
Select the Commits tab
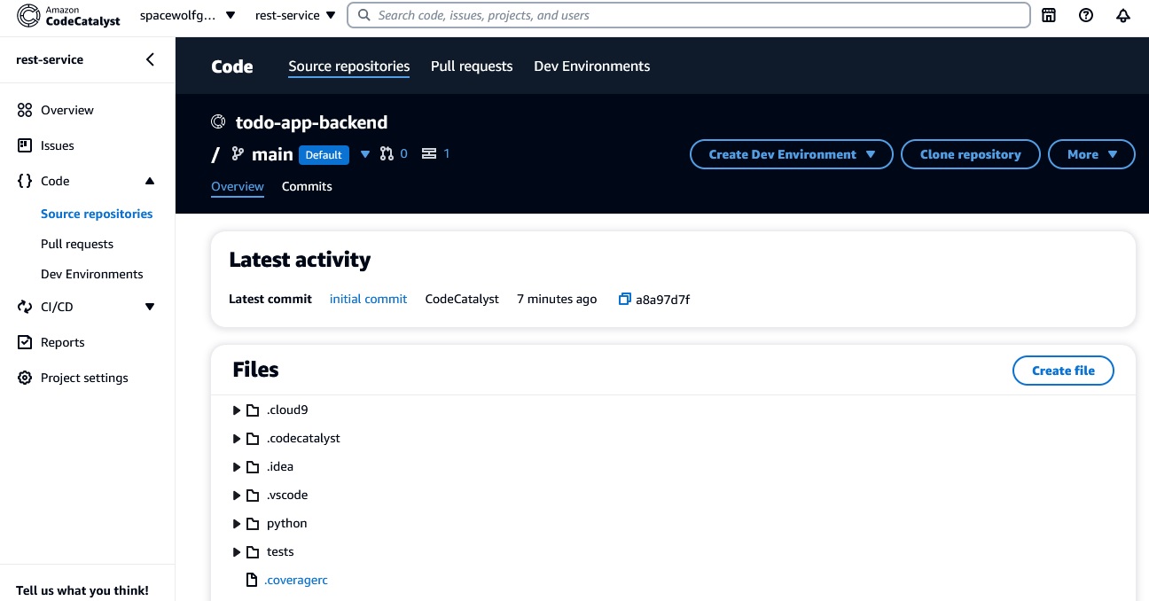[x=307, y=187]
